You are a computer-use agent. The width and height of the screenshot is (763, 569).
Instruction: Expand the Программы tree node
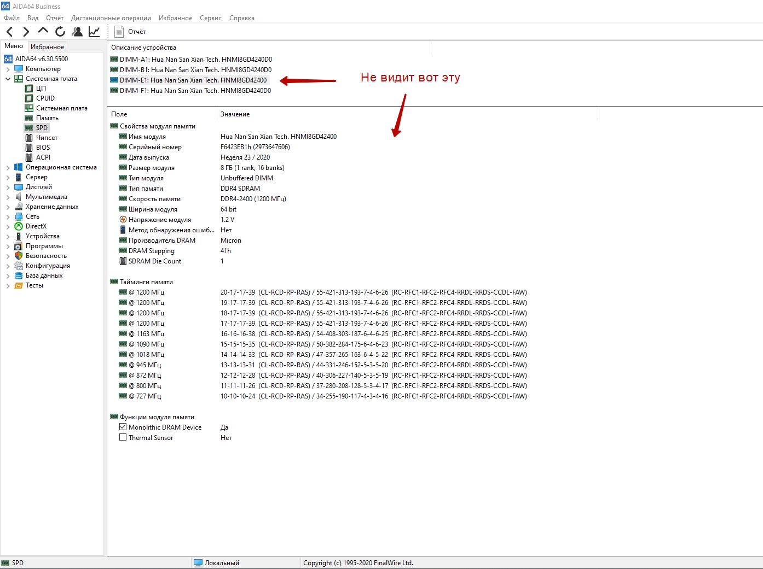coord(8,246)
